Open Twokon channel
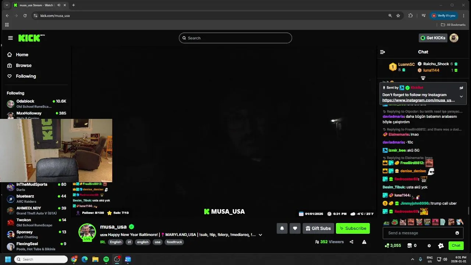 pos(36,222)
